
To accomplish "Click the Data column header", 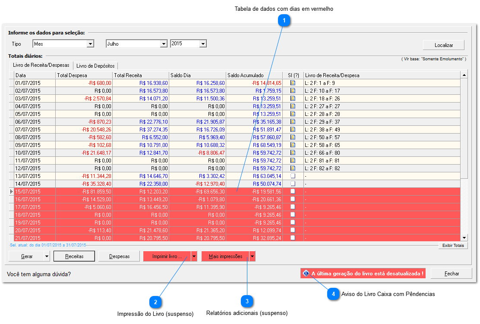I will [35, 75].
